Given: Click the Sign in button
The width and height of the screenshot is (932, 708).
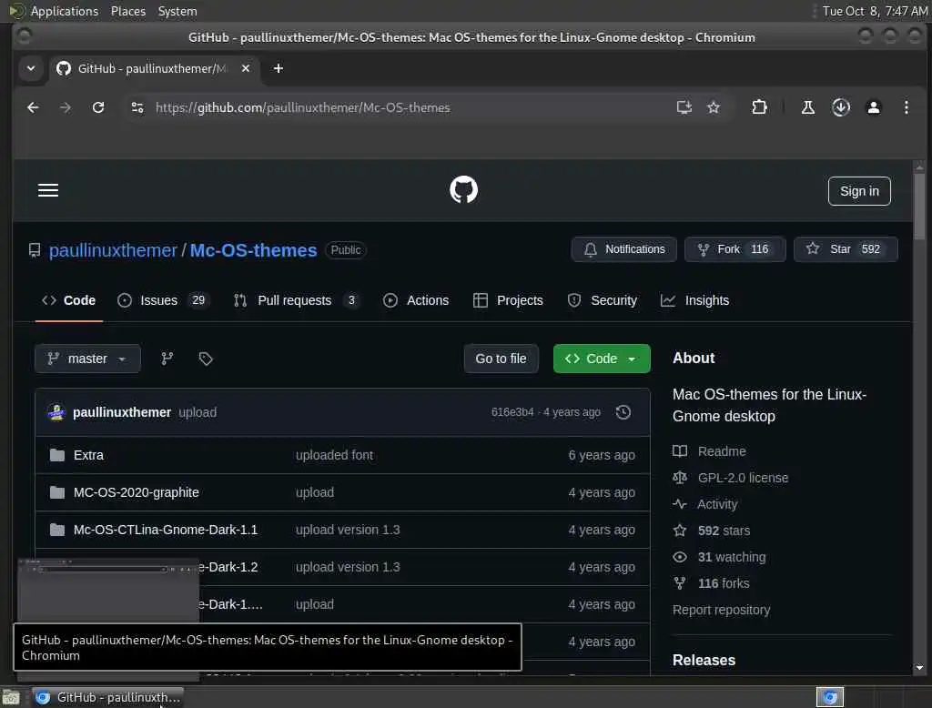Looking at the screenshot, I should [859, 191].
